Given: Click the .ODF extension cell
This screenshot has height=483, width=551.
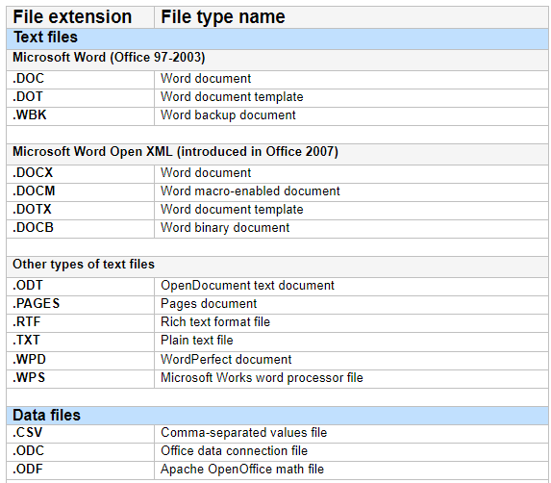Looking at the screenshot, I should pos(80,470).
